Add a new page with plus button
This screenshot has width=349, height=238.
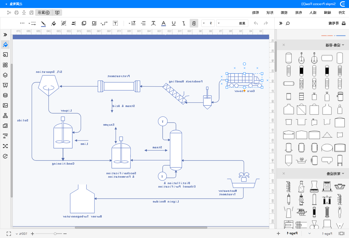(278, 234)
